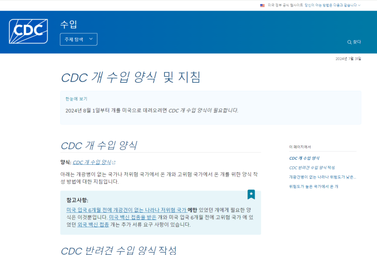The image size is (377, 255).
Task: Open 미국 입국 6개월 전에 개광견이 없는 나라 link
Action: [127, 210]
